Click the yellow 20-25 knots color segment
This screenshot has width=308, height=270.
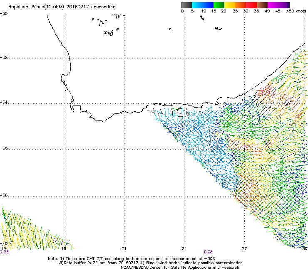(230, 5)
